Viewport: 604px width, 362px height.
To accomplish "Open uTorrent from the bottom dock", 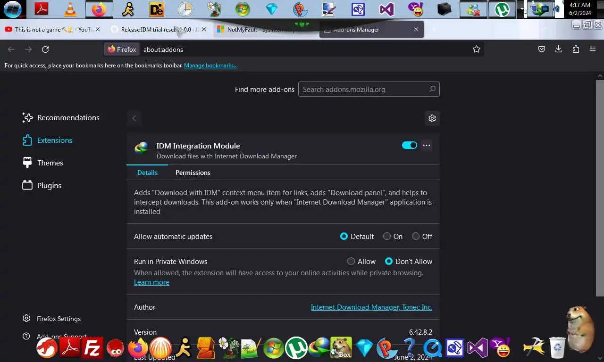I will (x=296, y=348).
